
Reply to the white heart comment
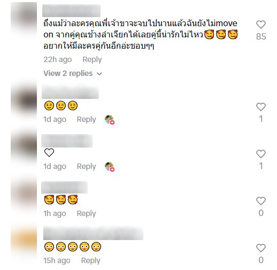[86, 166]
